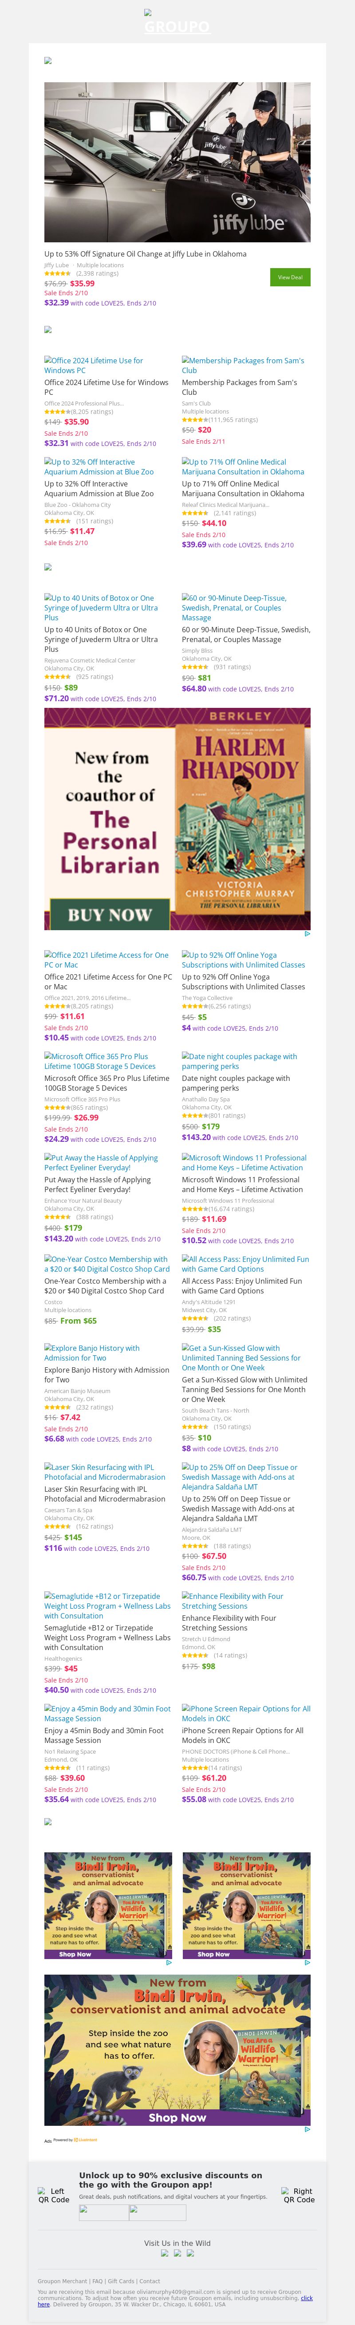This screenshot has height=2325, width=355.
Task: Click the second app store badge
Action: [157, 2212]
